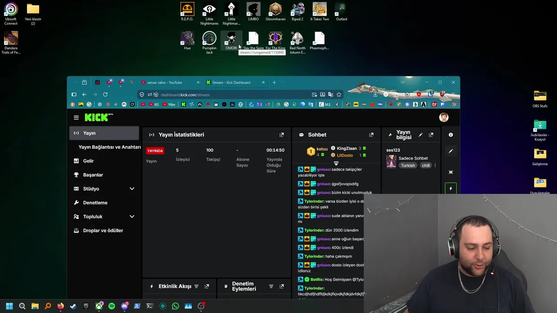Click the Ytbe bookmark in bookmarks bar
The image size is (557, 313).
(169, 104)
